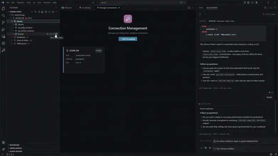Close the Manage Connections tab

tap(119, 8)
